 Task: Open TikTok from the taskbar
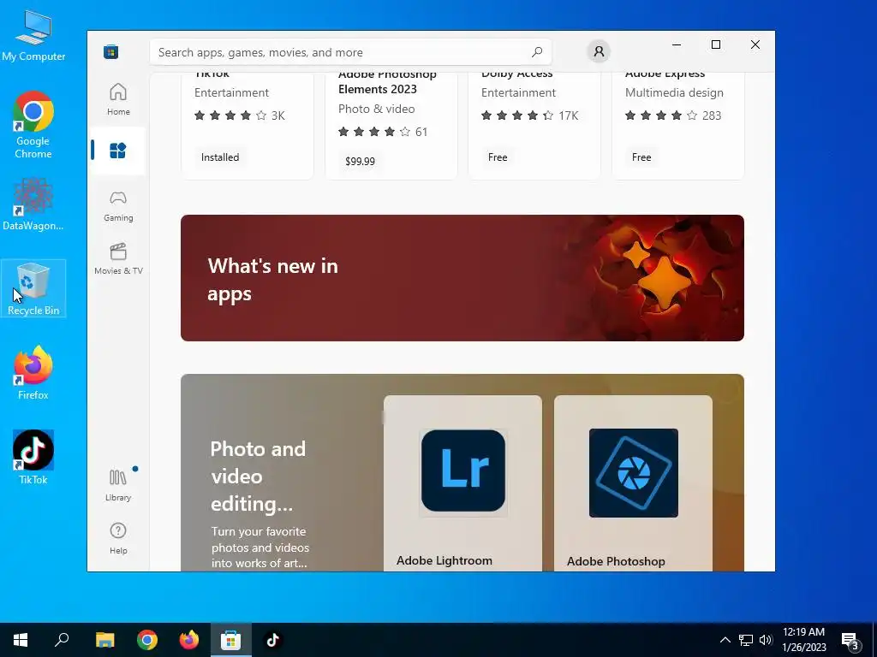coord(272,640)
